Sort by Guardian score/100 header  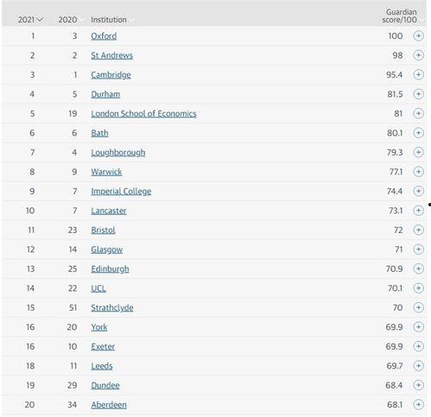pos(400,16)
